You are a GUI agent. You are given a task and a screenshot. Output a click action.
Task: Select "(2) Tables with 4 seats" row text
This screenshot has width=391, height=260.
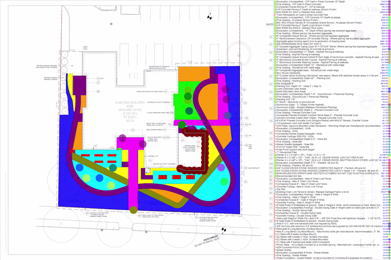click(x=302, y=237)
